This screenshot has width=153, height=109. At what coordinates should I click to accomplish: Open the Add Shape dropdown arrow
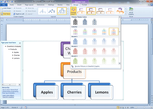[x=12, y=8]
